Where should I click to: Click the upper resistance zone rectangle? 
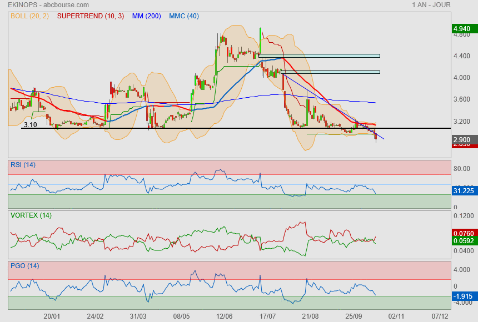pyautogui.click(x=319, y=56)
